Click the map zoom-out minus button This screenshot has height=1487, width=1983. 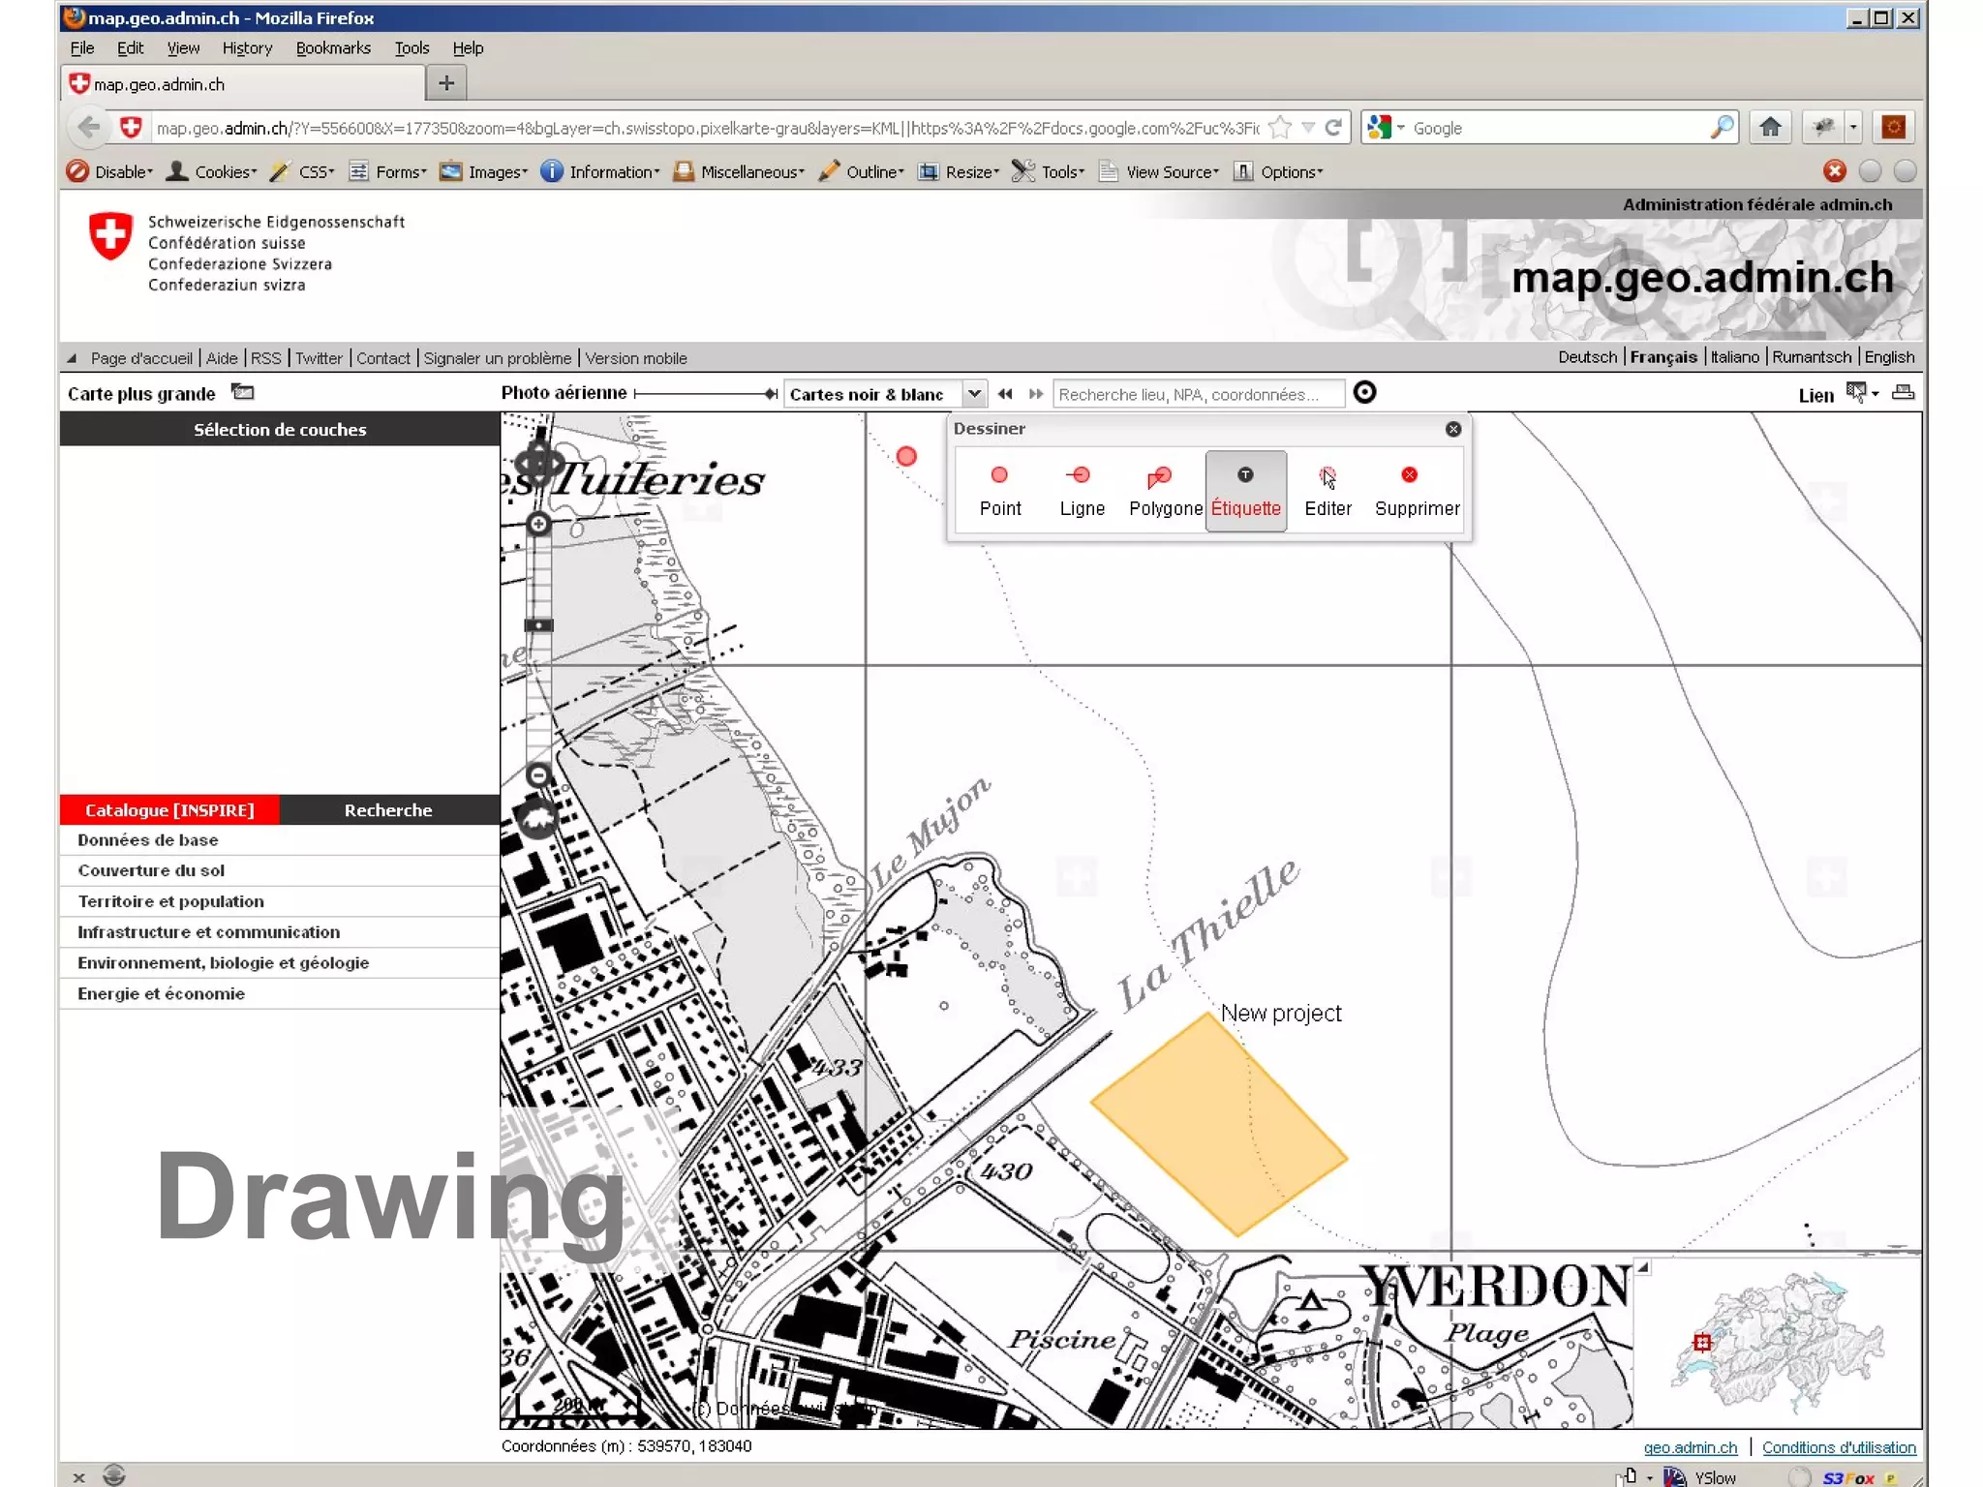click(538, 774)
